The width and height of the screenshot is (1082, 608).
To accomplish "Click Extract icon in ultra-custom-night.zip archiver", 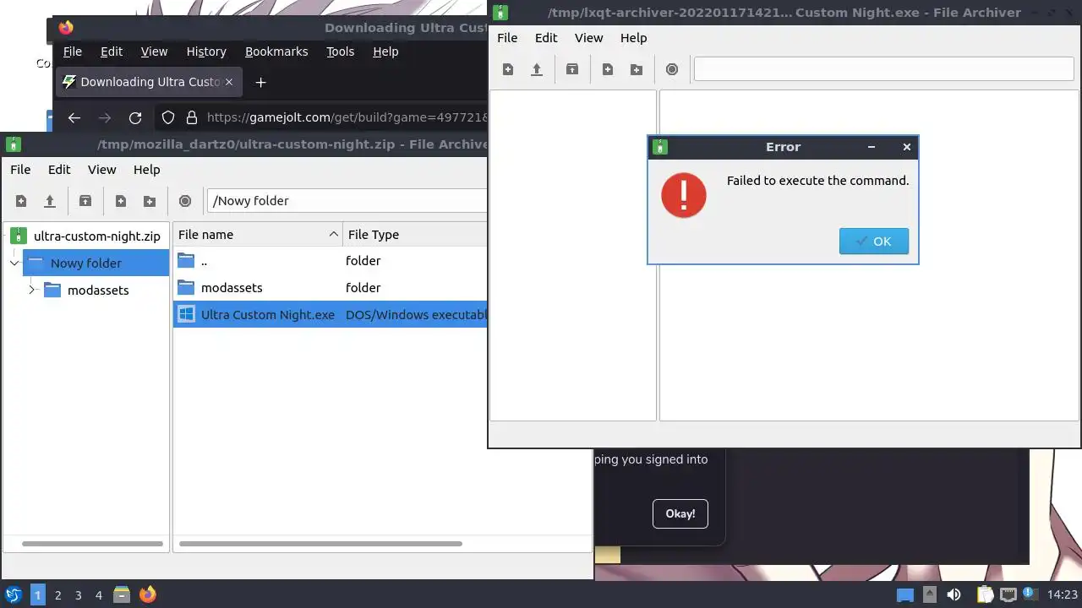I will tap(85, 201).
